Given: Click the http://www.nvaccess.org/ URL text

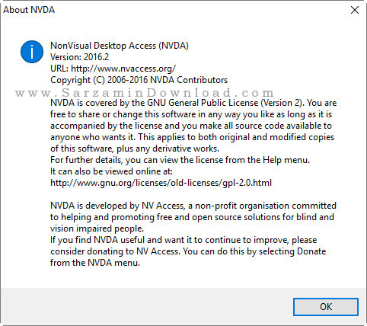Looking at the screenshot, I should (x=123, y=69).
